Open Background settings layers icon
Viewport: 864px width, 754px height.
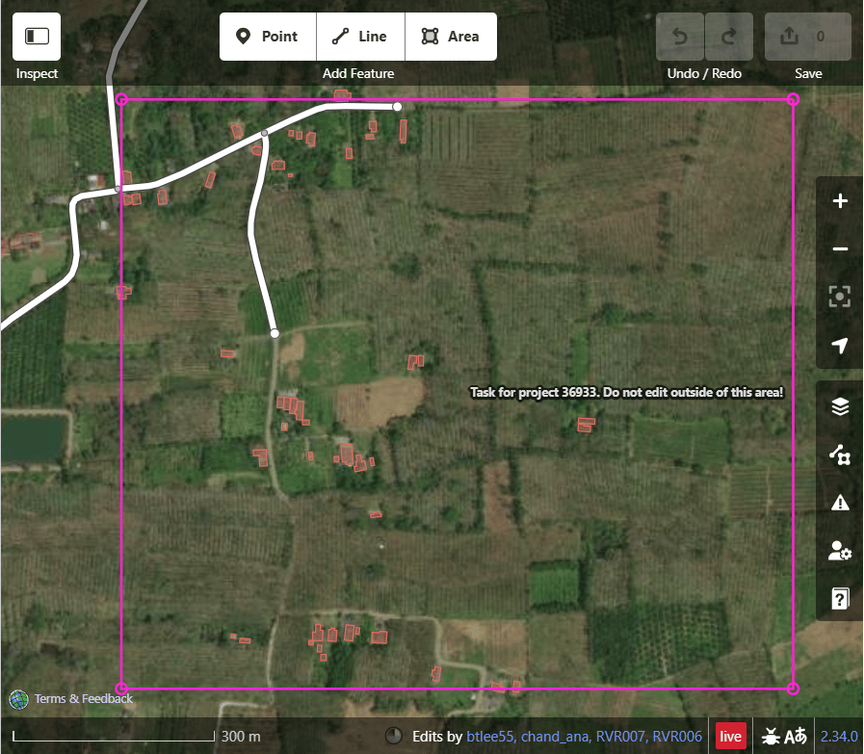click(840, 407)
